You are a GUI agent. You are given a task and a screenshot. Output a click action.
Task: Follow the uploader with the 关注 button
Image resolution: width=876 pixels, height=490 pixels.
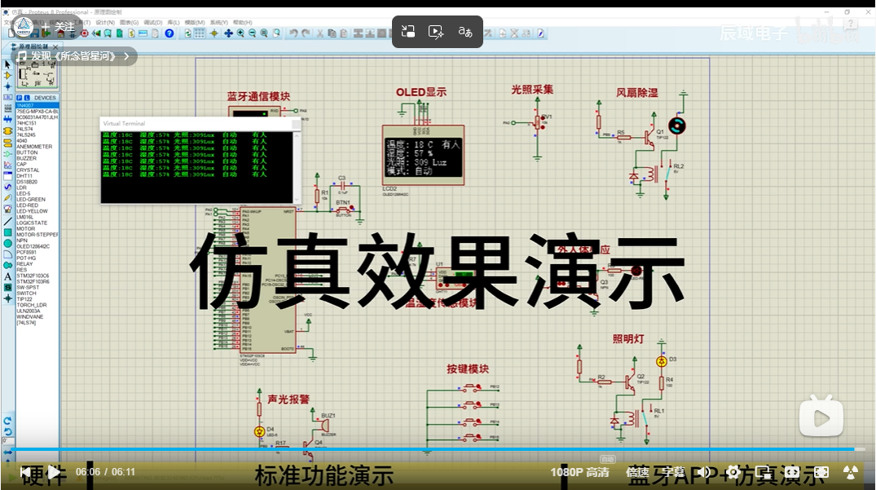point(59,27)
